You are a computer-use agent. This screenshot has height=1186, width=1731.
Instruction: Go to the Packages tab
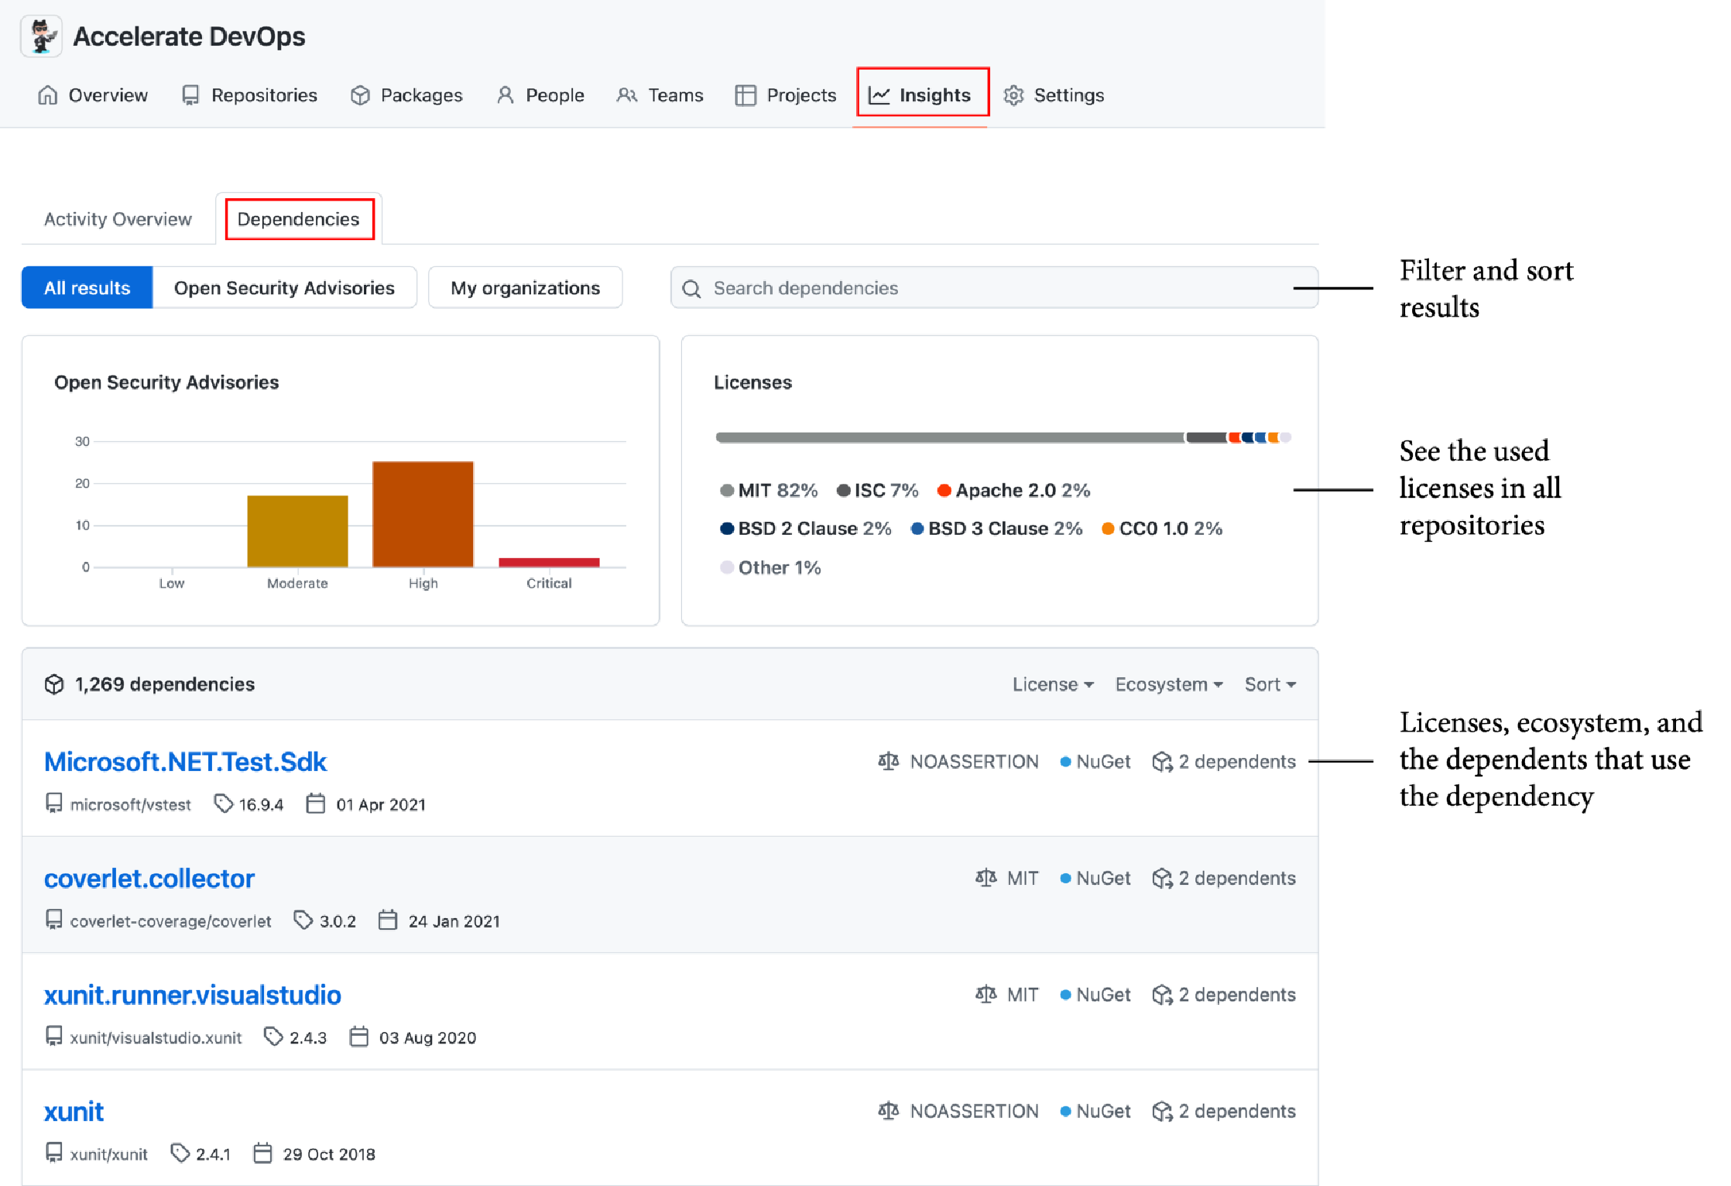click(x=406, y=95)
